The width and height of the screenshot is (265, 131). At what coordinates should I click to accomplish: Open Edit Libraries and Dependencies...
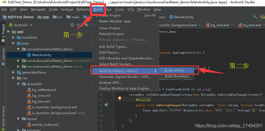(126, 58)
